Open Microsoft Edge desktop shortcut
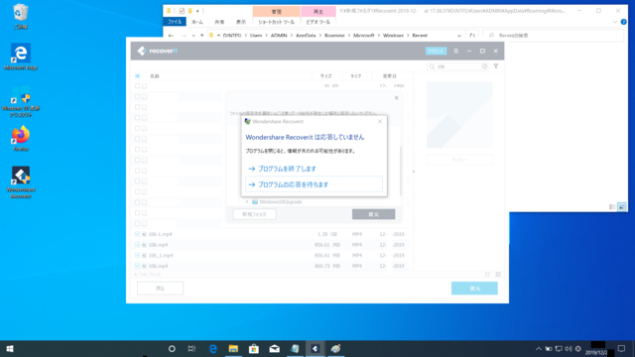This screenshot has height=357, width=635. point(21,58)
